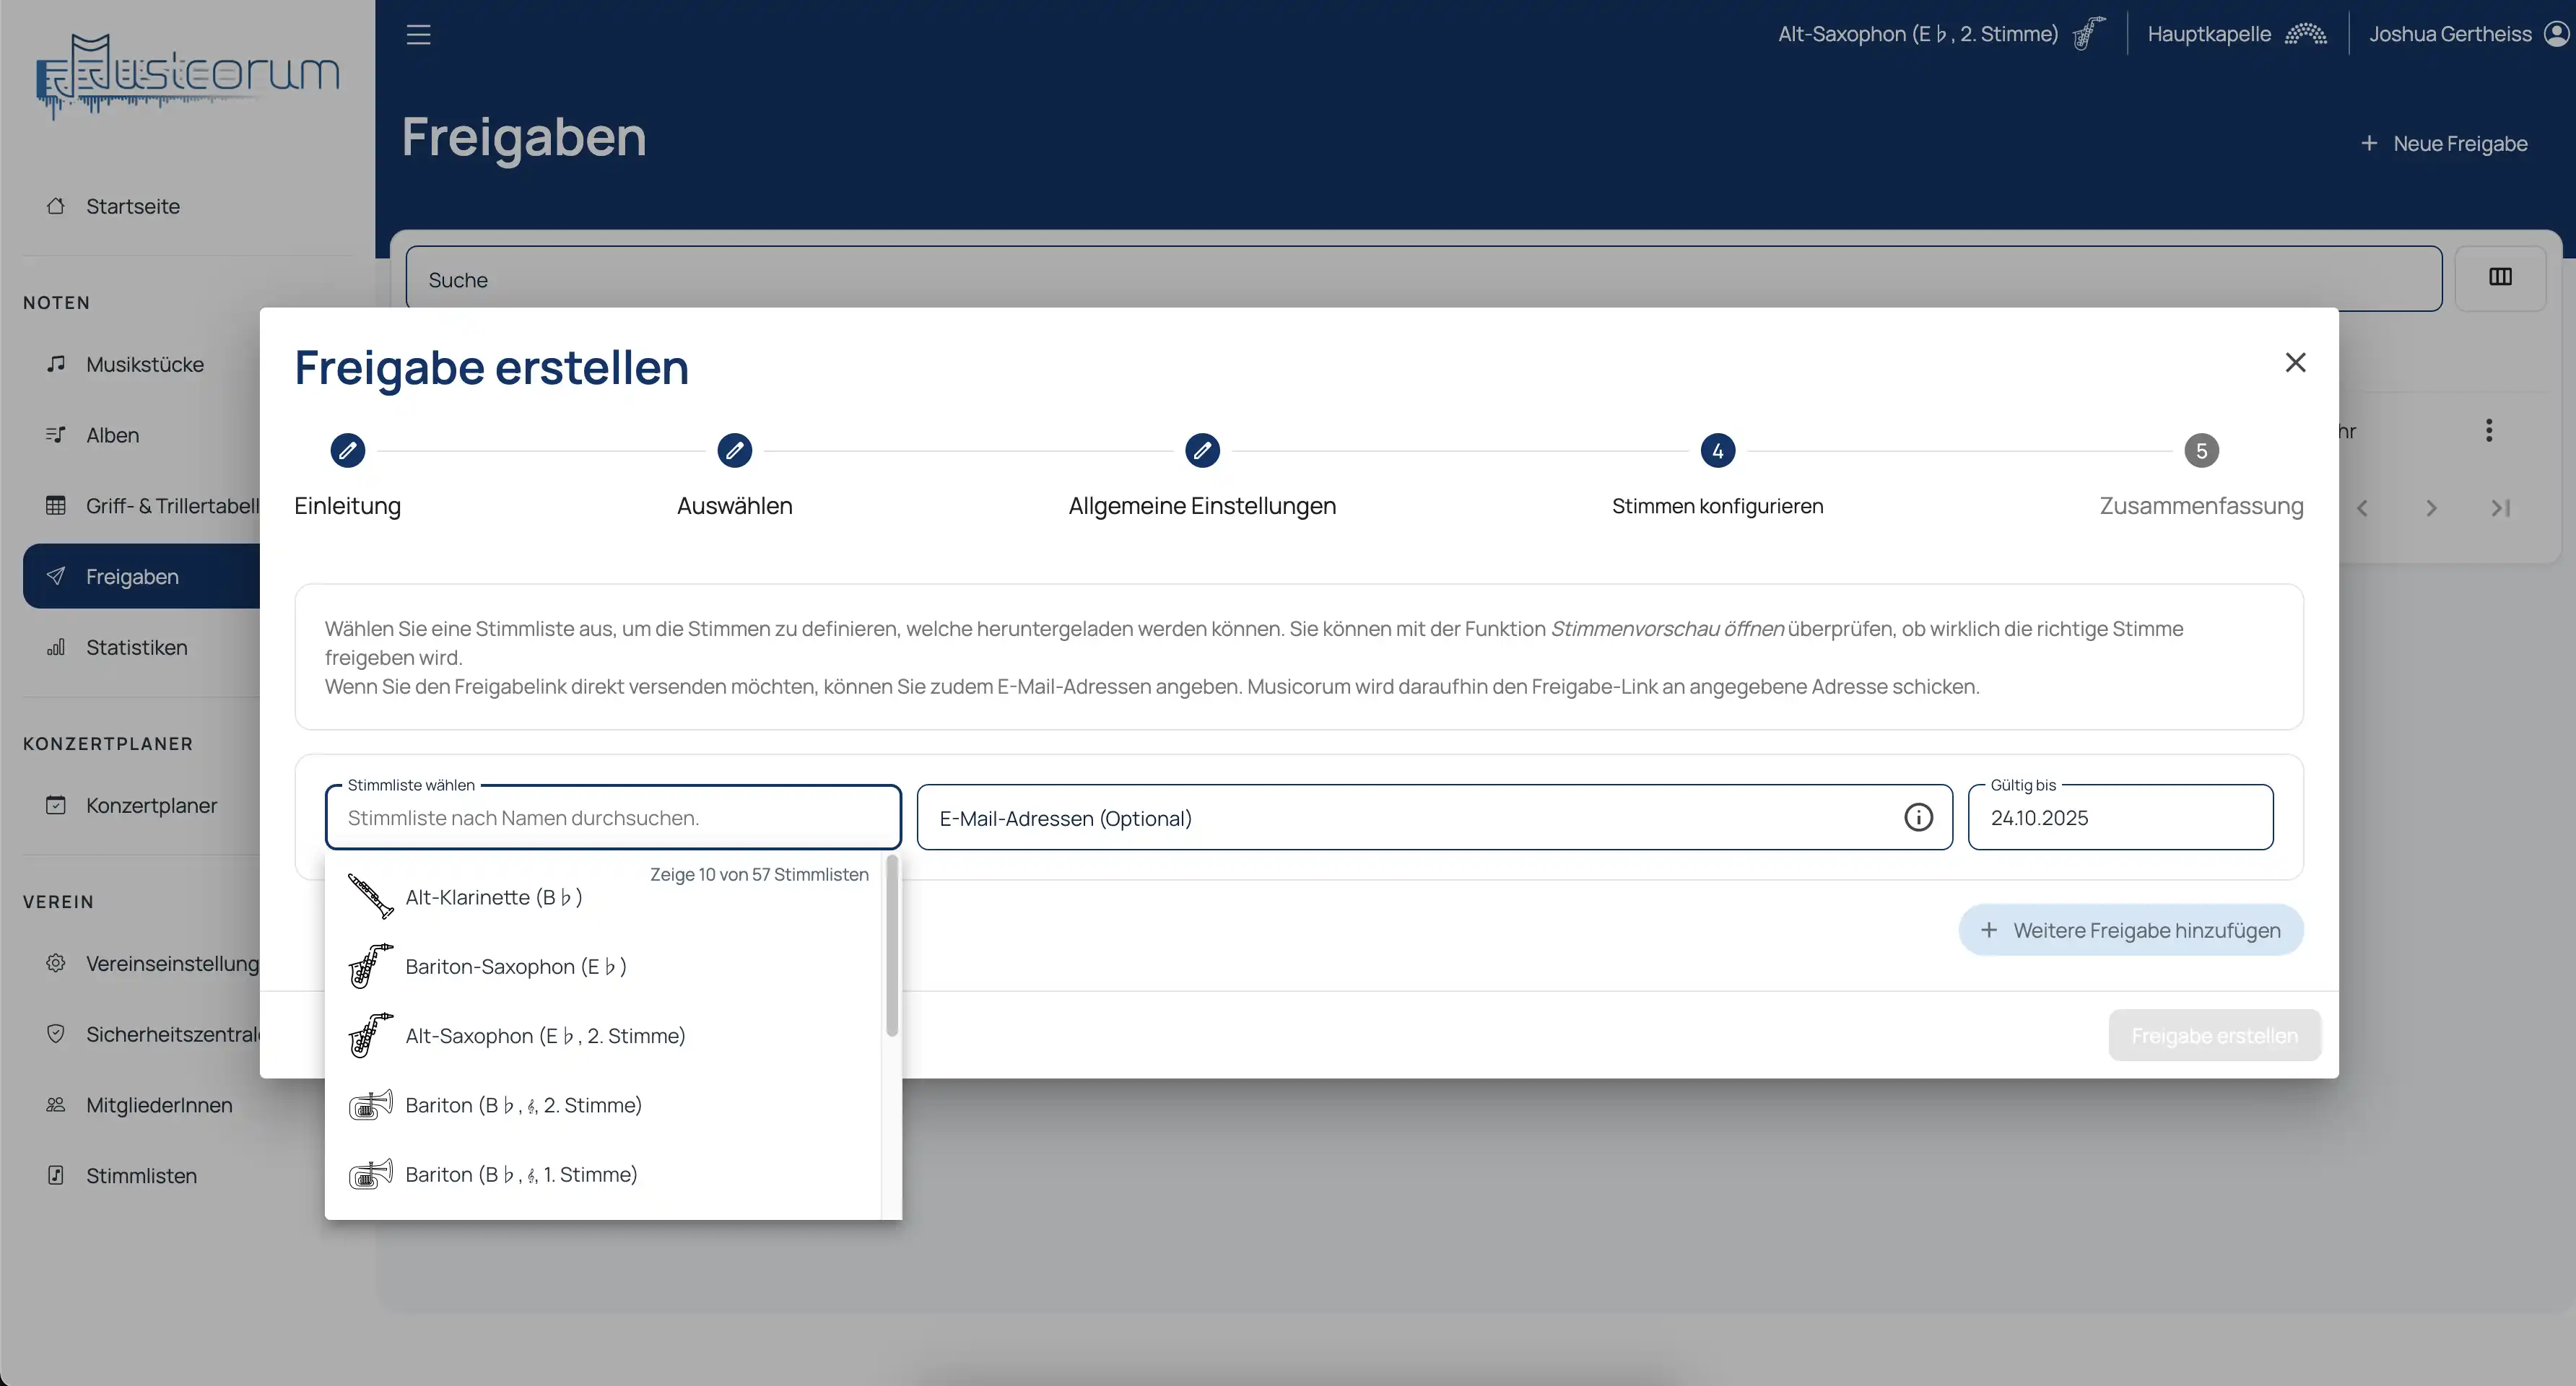Click the dropdown list scrollbar
Viewport: 2576px width, 1386px height.
[891, 945]
